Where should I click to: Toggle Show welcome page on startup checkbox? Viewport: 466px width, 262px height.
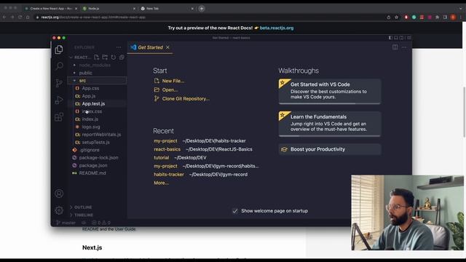pyautogui.click(x=235, y=211)
